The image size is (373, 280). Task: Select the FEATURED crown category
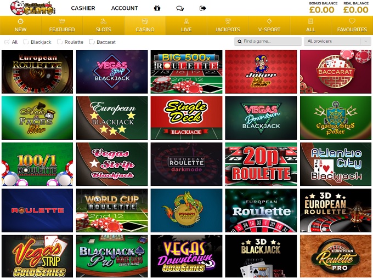[62, 25]
